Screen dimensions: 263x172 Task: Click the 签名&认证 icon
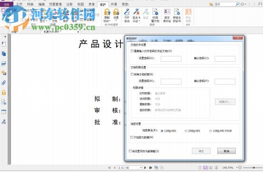pos(136,12)
